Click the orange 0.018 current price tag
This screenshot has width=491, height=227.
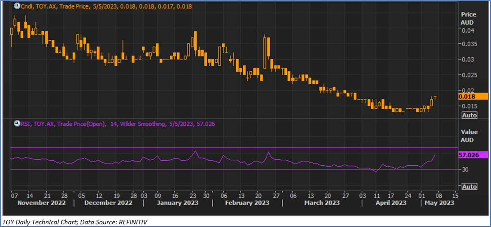coord(472,96)
